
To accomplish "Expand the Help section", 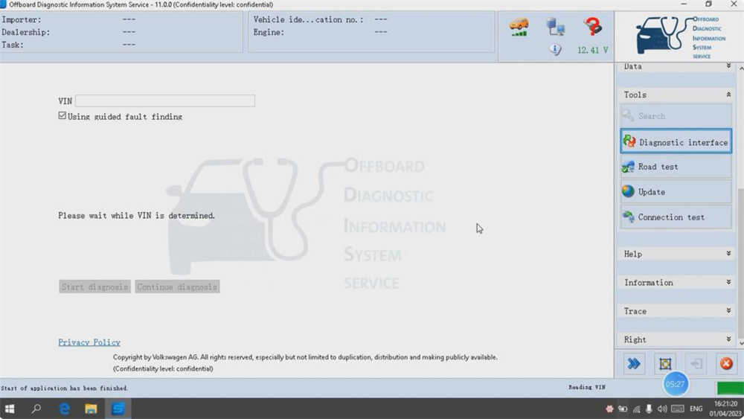I will click(x=676, y=254).
